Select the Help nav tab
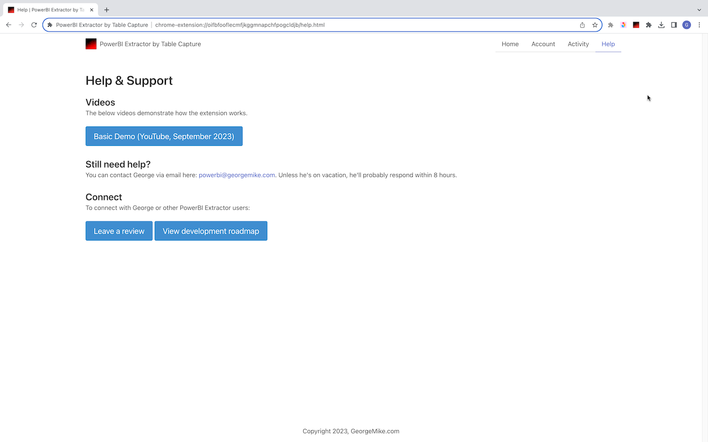 608,44
